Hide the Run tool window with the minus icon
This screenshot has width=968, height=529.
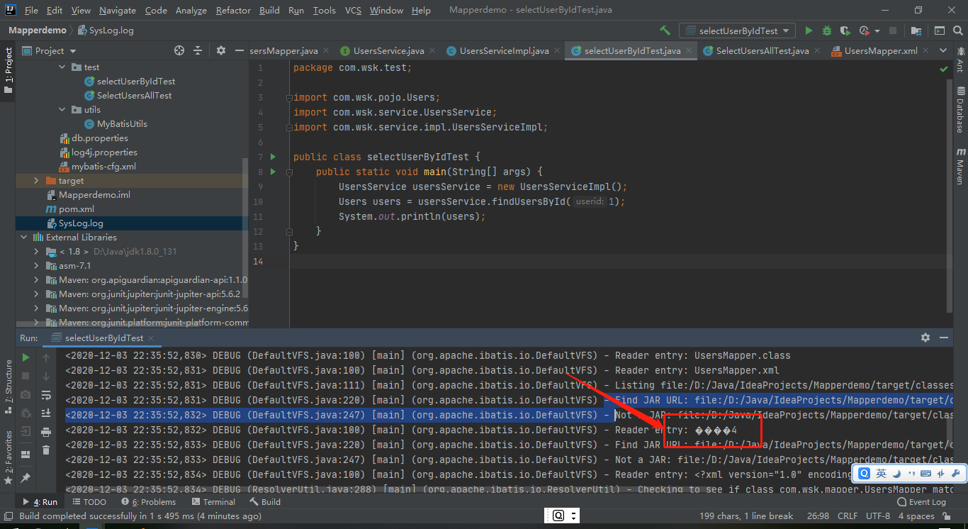coord(944,338)
